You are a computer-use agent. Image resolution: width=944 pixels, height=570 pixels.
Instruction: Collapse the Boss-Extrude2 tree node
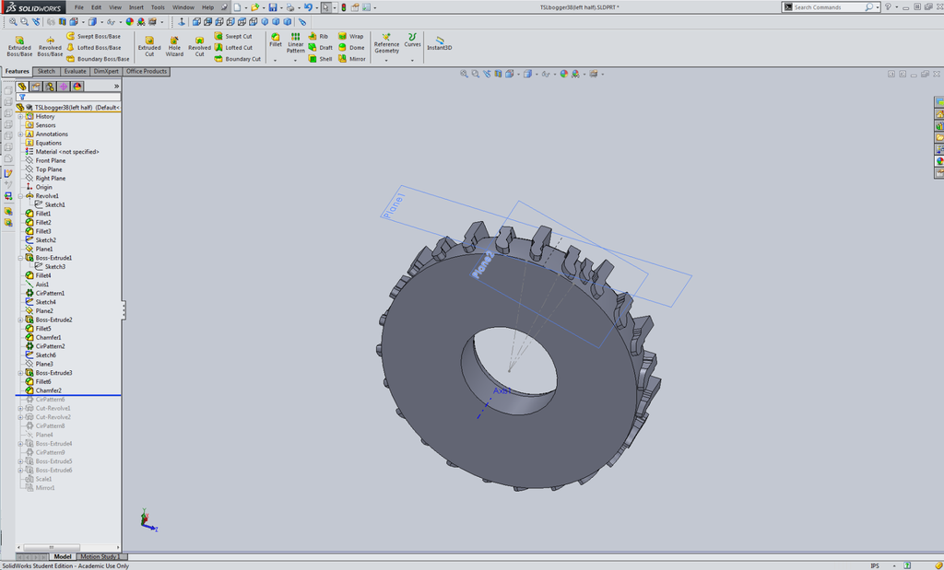(x=20, y=320)
